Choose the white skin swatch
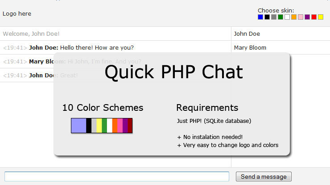 [287, 17]
